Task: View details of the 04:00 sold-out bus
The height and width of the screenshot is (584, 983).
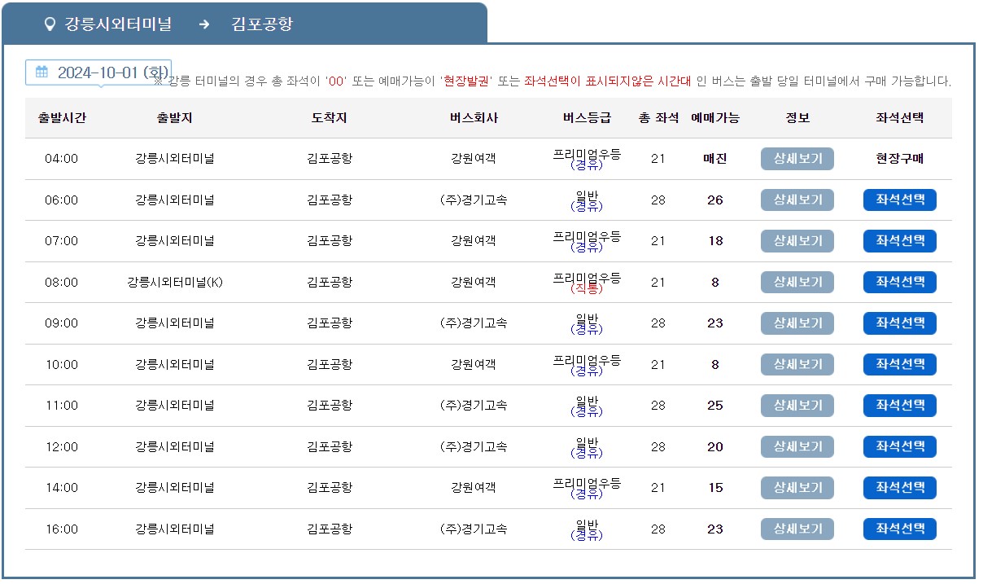Action: coord(797,158)
